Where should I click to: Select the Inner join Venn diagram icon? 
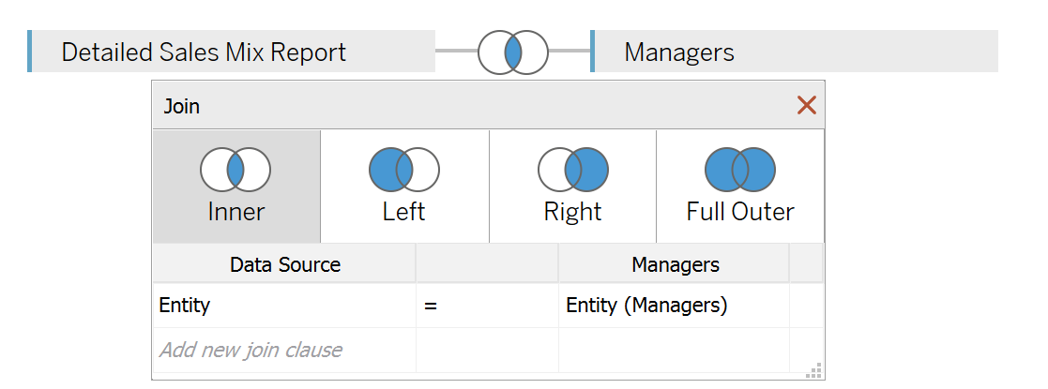click(235, 170)
